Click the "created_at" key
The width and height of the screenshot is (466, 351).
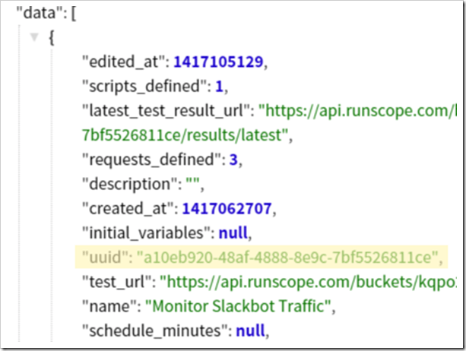[x=128, y=208]
